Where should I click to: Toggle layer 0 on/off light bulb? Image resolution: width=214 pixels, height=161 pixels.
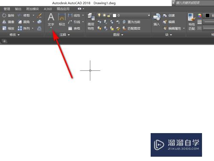pos(99,15)
